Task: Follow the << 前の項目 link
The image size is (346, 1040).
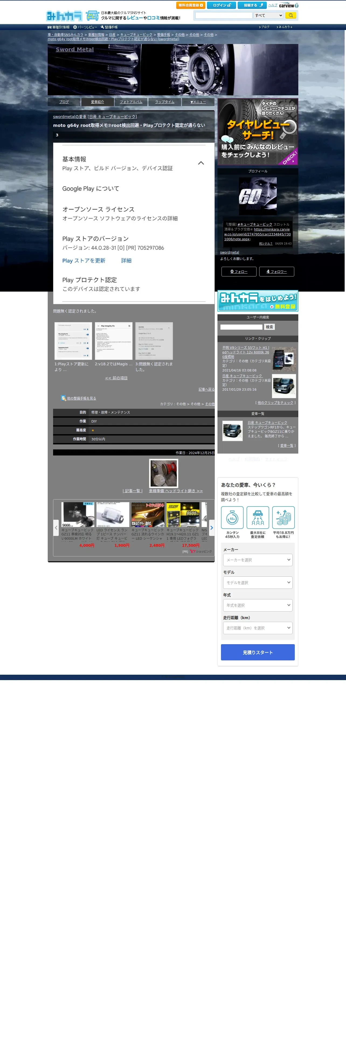Action: (x=116, y=378)
